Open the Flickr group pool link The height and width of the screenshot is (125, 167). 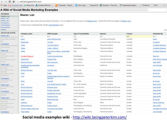click(52, 62)
